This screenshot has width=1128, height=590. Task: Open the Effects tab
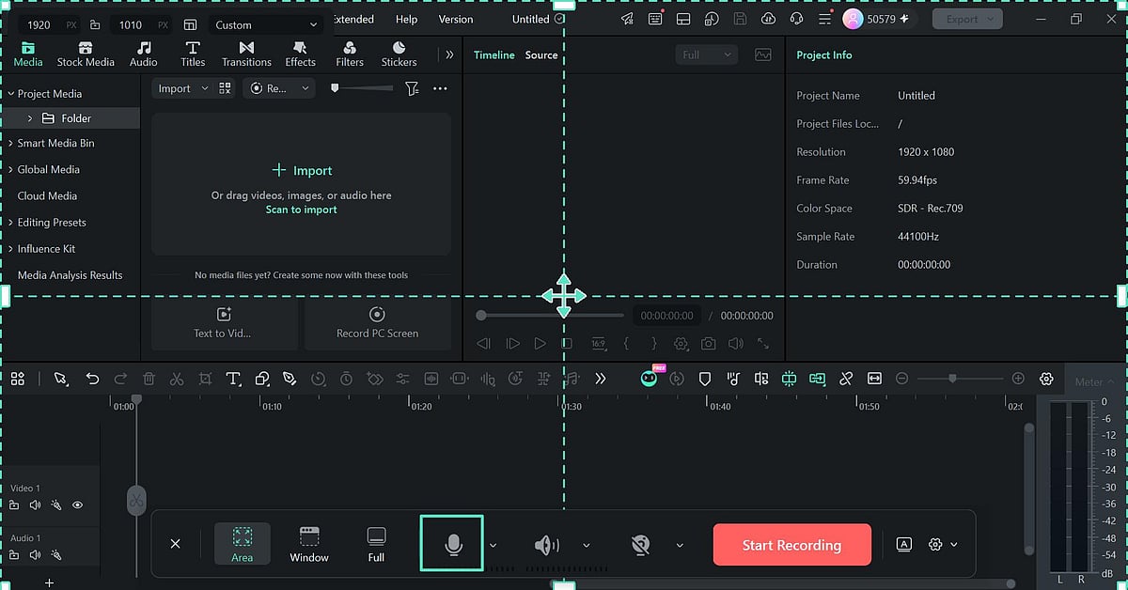300,54
